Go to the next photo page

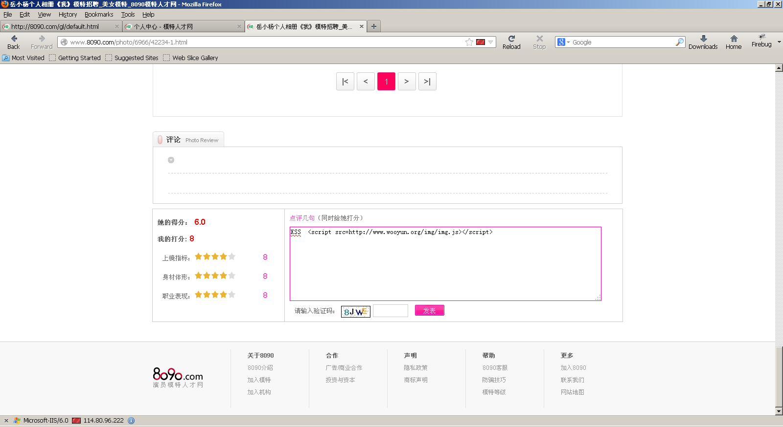[407, 82]
